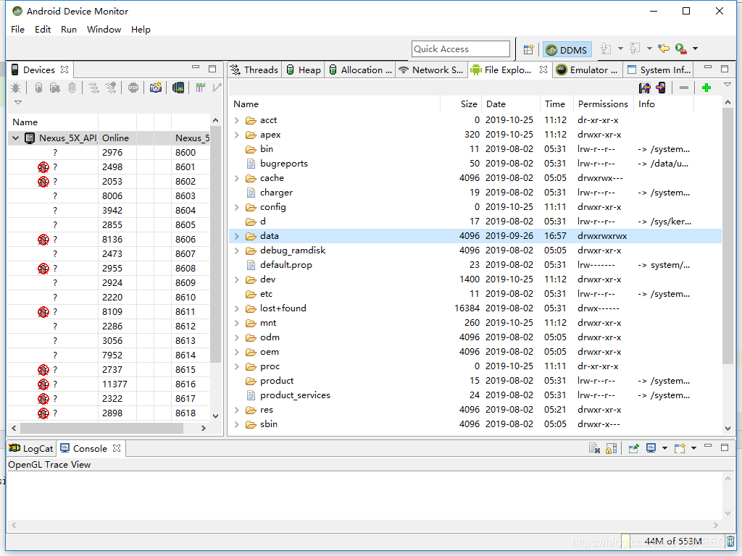
Task: Switch to the System Information tab
Action: click(659, 70)
